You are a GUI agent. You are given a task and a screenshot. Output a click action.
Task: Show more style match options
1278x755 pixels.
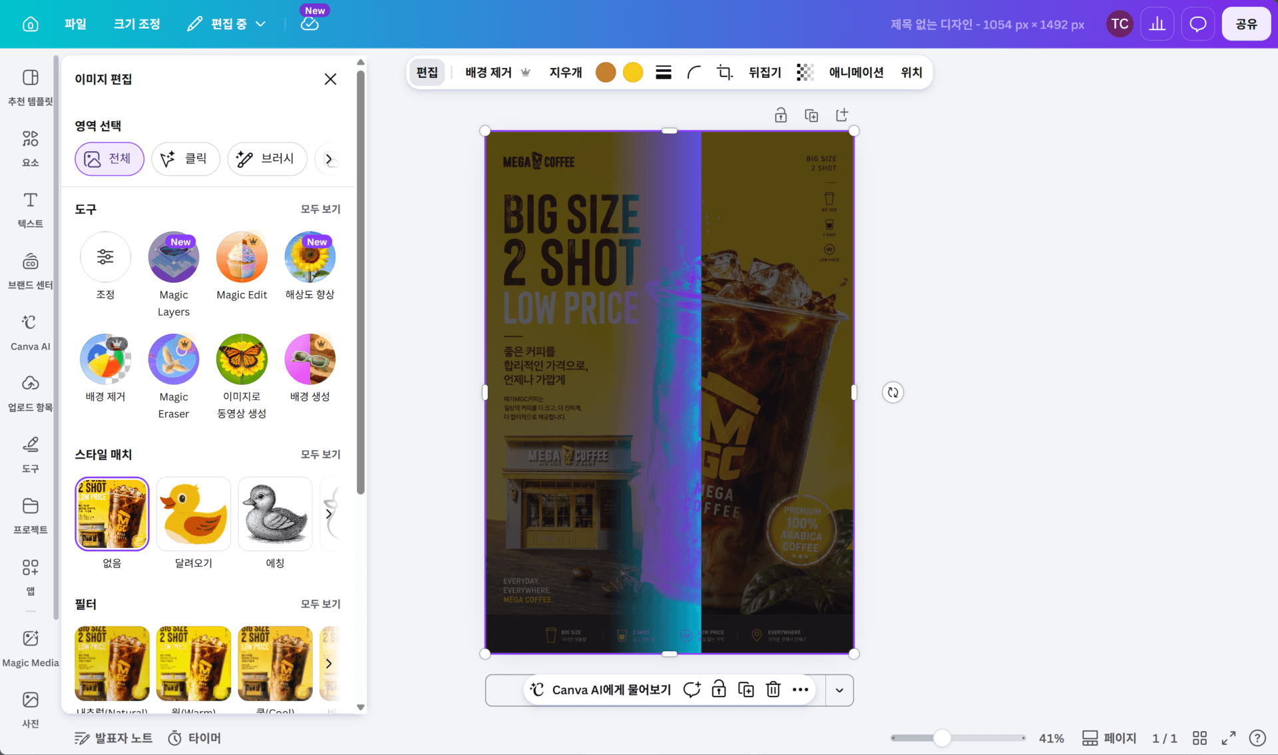click(329, 514)
